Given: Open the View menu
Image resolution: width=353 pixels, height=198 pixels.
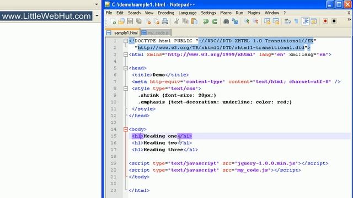Looking at the screenshot, I should pyautogui.click(x=149, y=13).
